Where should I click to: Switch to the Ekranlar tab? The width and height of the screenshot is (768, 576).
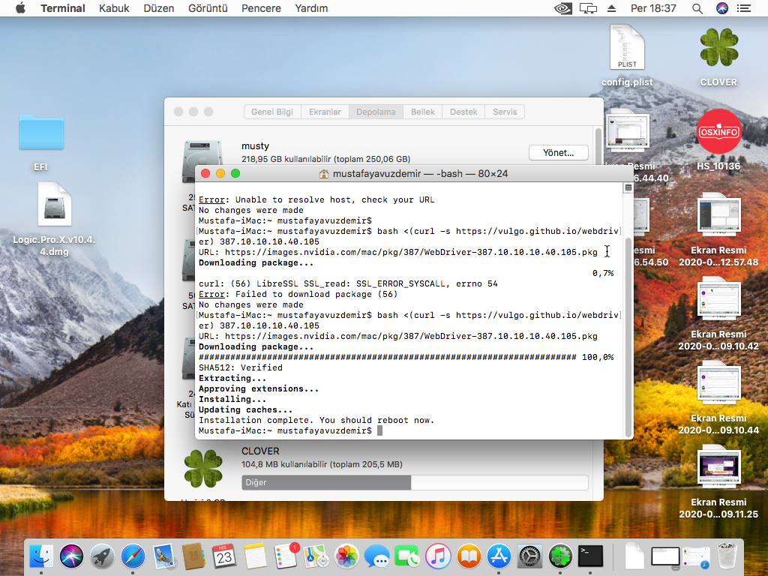point(325,112)
